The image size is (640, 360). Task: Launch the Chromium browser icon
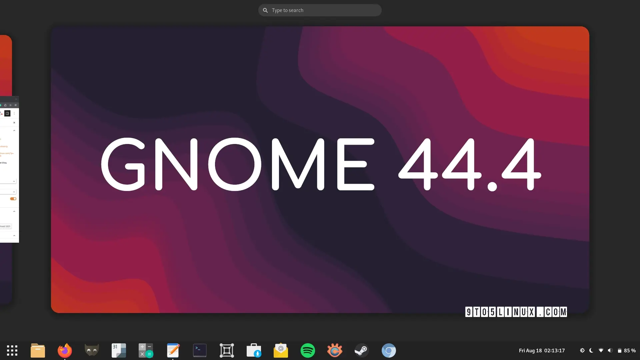[x=389, y=350]
